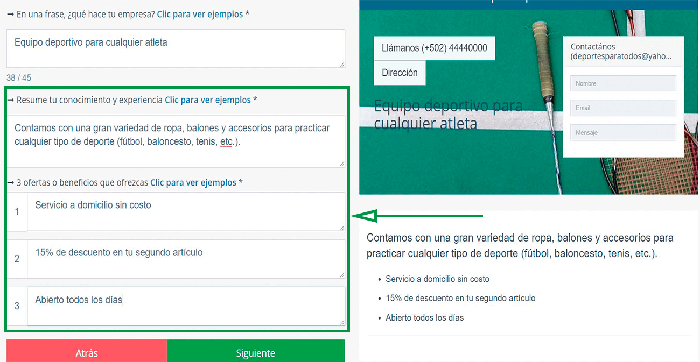Click the resize grip on the offer 1 textarea
The height and width of the screenshot is (362, 700).
(342, 228)
